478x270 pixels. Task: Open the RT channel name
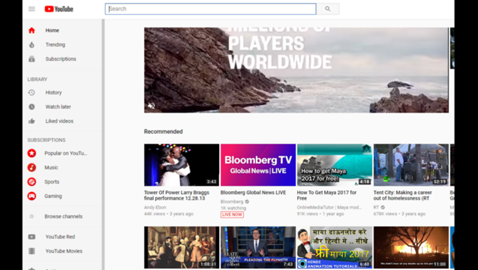pyautogui.click(x=376, y=207)
